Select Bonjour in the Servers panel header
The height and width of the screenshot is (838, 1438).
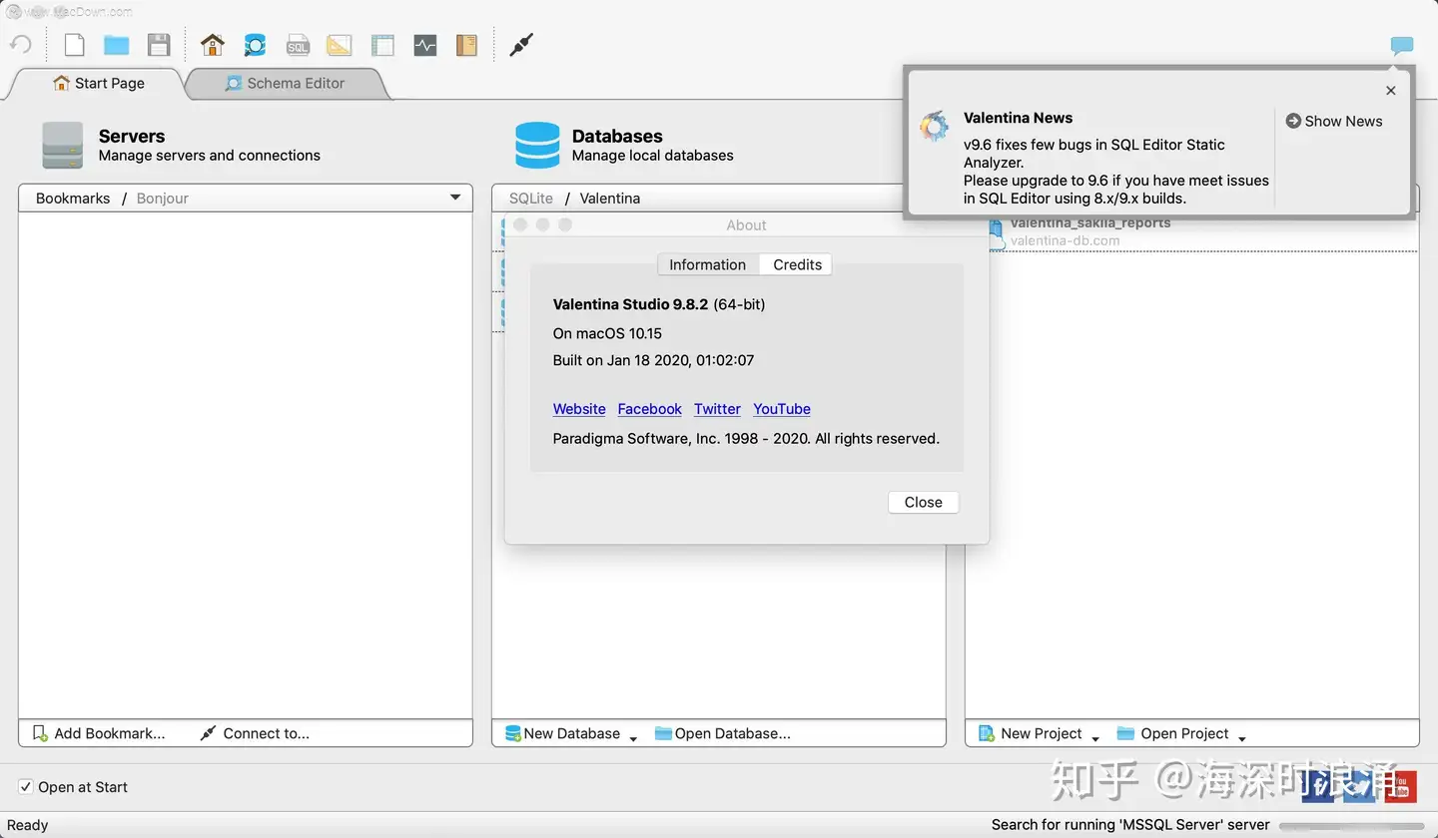coord(163,198)
